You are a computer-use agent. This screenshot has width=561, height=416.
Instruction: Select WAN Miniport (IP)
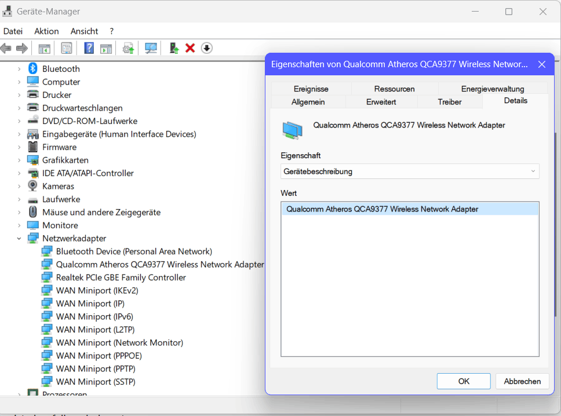point(90,304)
